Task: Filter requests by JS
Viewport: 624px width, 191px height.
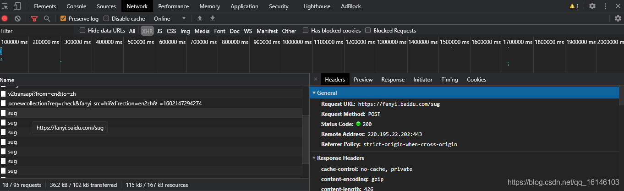Action: (159, 31)
